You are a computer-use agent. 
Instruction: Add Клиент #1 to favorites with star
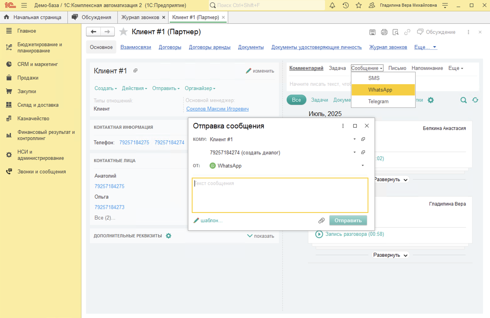click(x=123, y=32)
